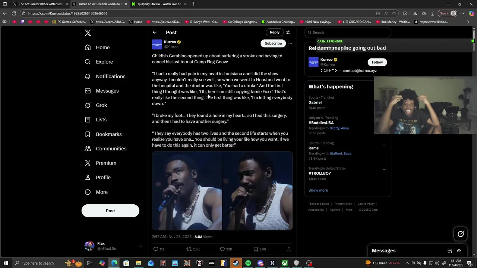Open Spotify from the taskbar
This screenshot has height=268, width=477.
click(x=248, y=263)
